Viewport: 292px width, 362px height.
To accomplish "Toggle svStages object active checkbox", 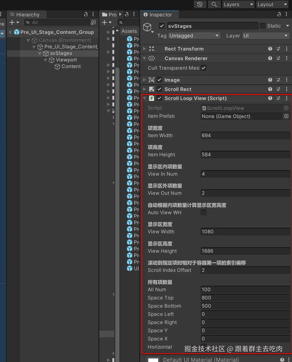I will pos(162,26).
